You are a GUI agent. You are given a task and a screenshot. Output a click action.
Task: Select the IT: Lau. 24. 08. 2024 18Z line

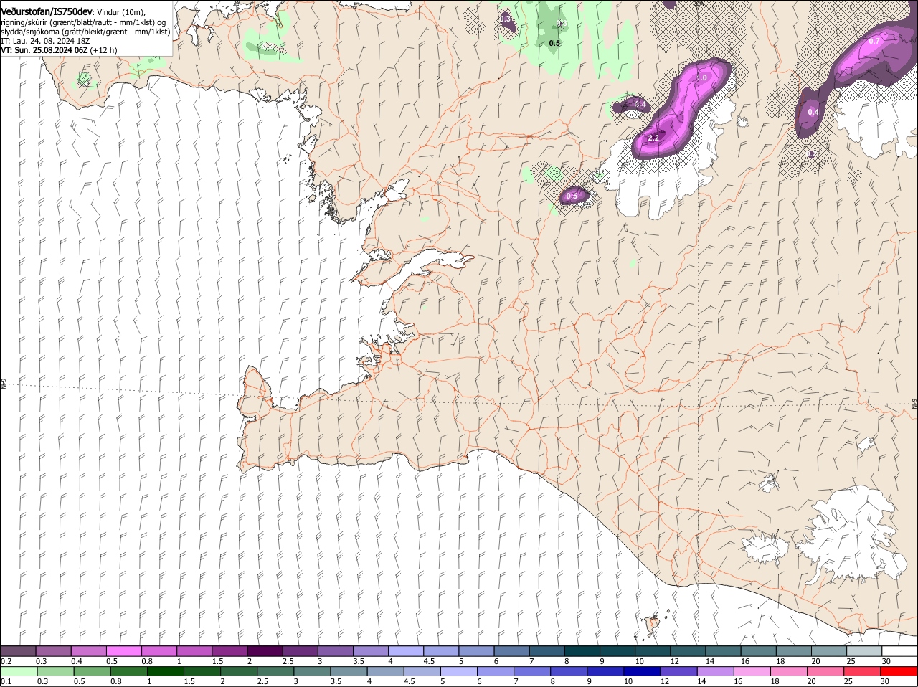(45, 41)
